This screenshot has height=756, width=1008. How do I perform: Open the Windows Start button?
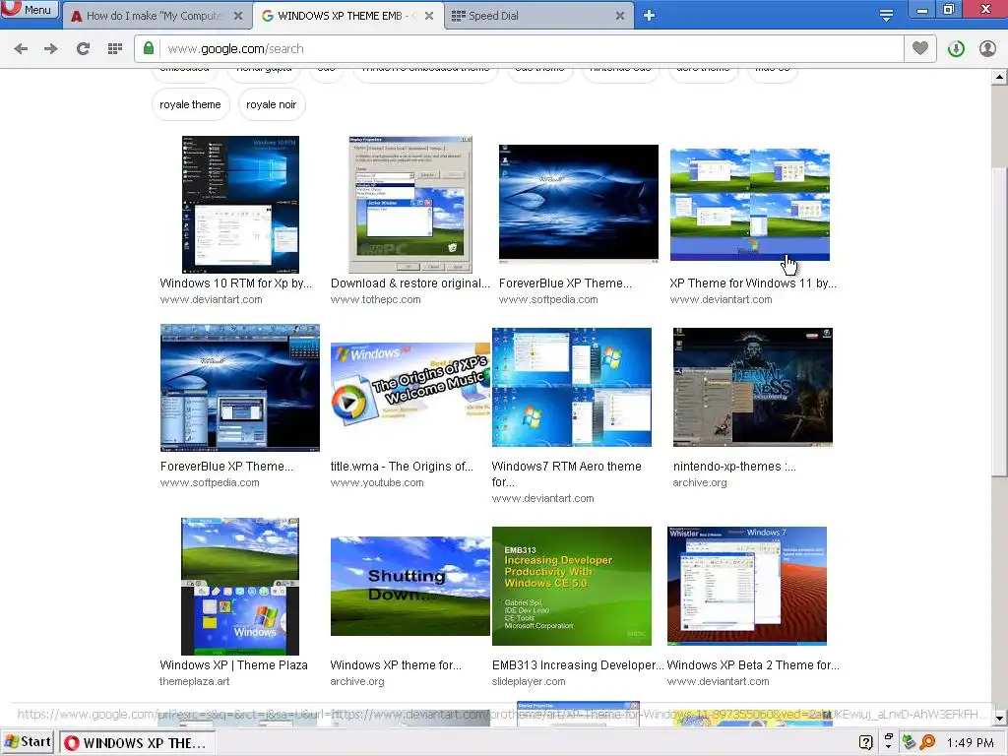[28, 742]
